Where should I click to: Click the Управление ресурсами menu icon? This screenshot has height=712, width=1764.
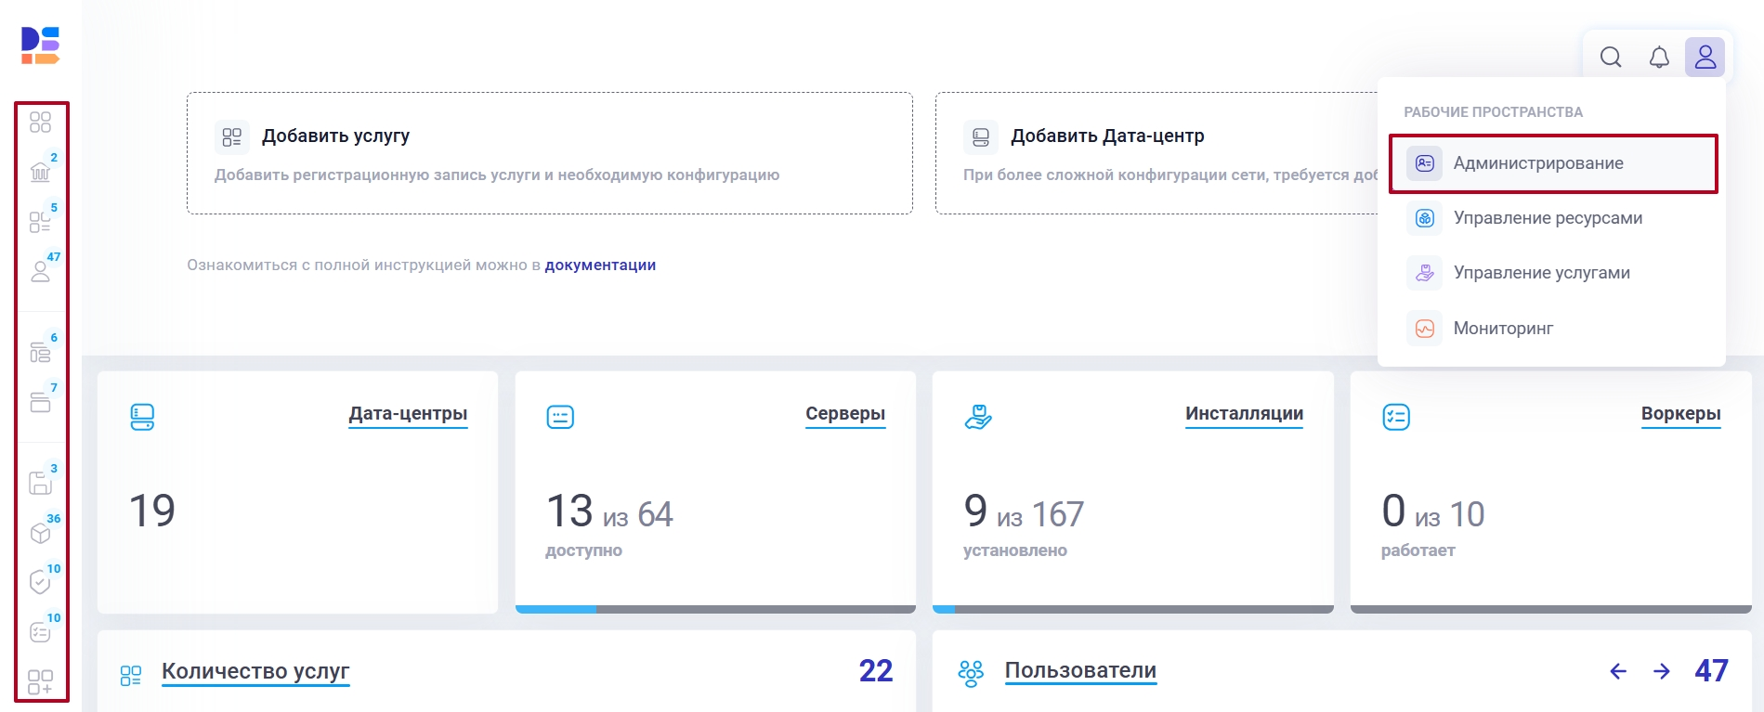coord(1425,218)
